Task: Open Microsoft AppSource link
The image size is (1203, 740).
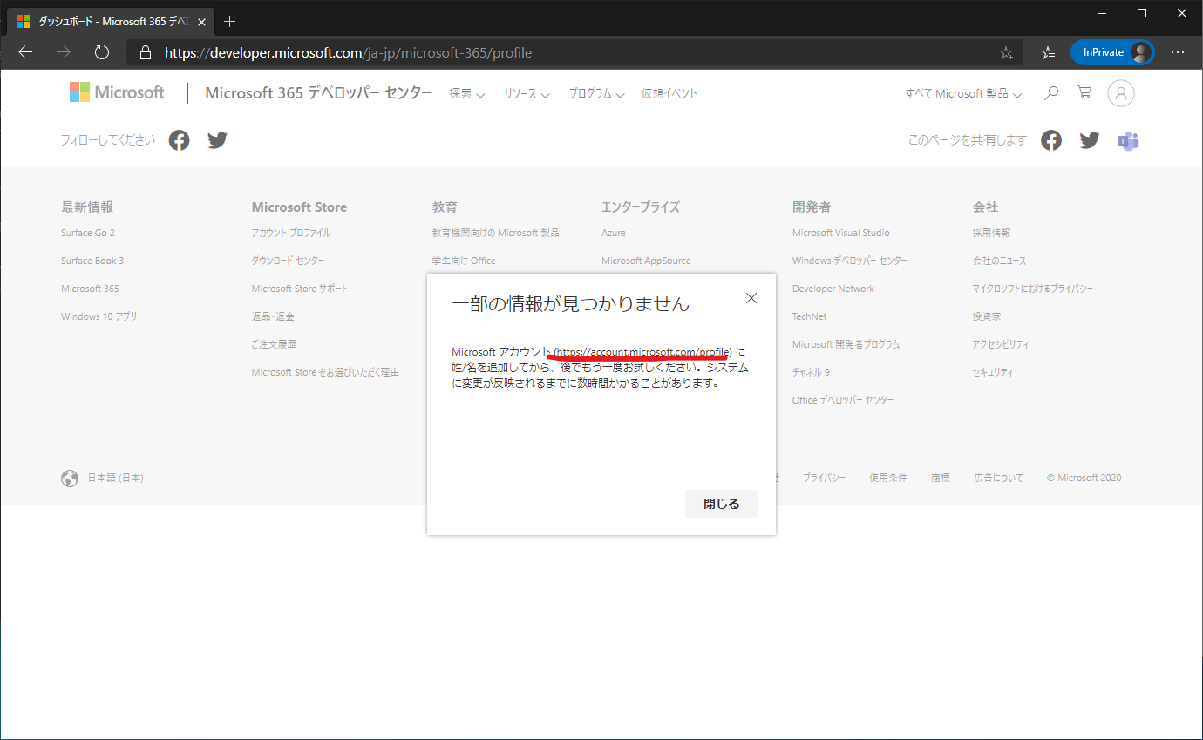Action: click(x=646, y=261)
